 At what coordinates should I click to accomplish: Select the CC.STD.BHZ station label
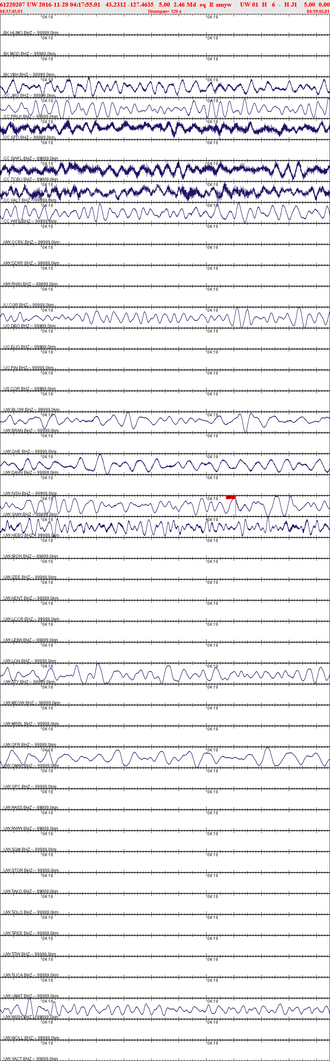coord(29,138)
